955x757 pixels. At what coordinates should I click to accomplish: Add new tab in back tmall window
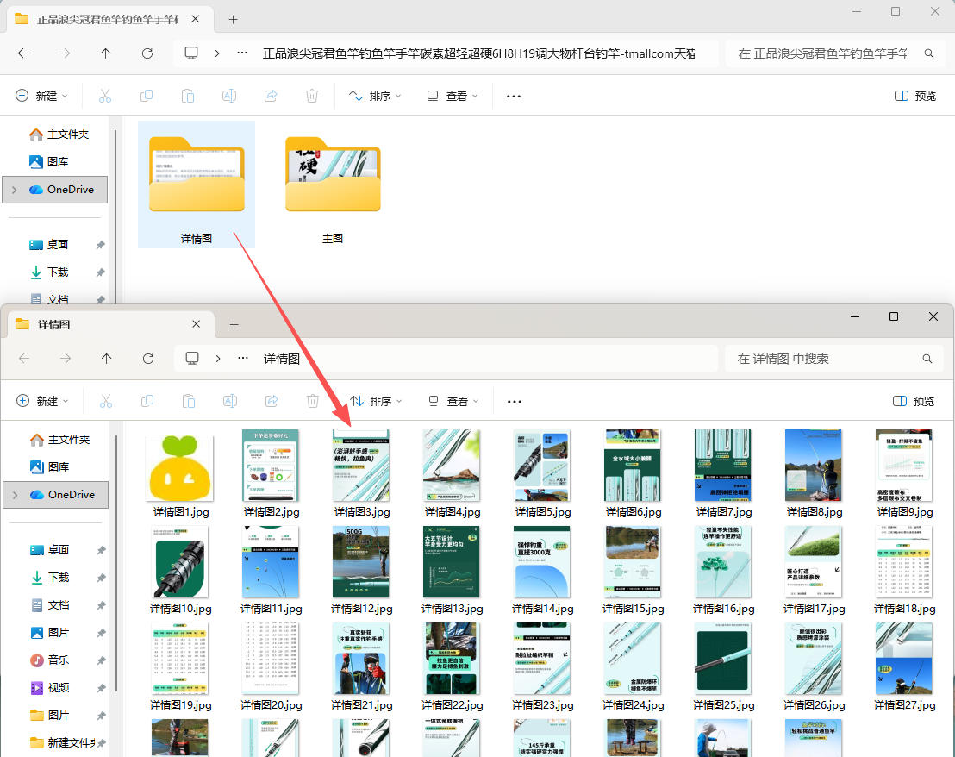(x=233, y=20)
